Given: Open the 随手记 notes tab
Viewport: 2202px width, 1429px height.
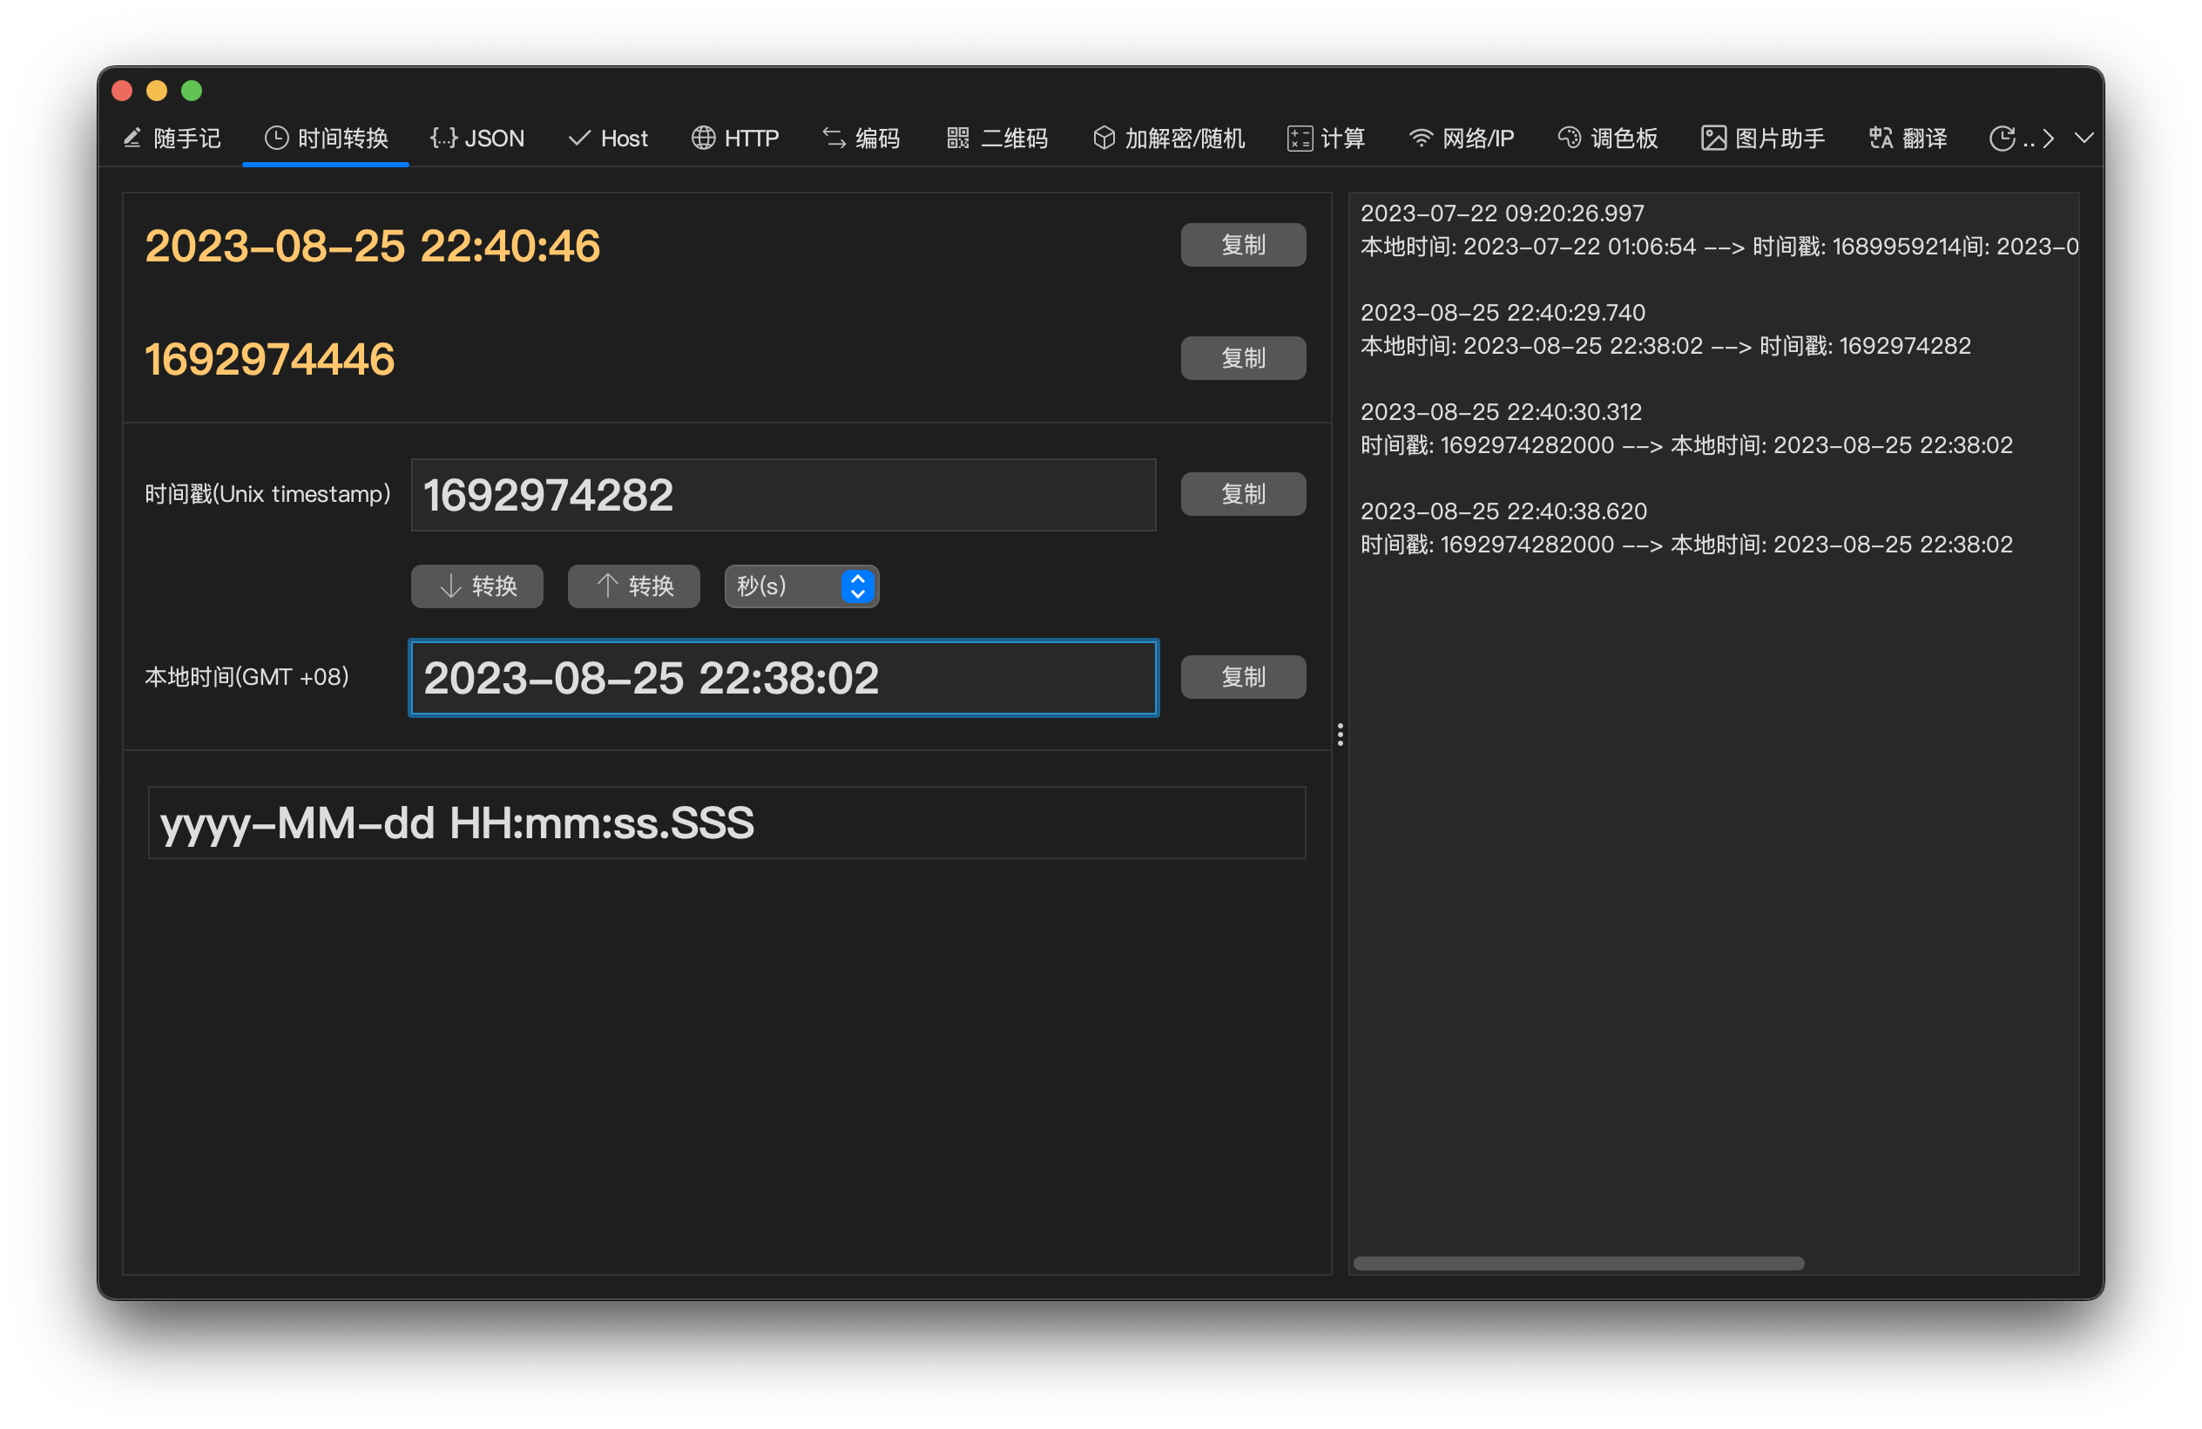Looking at the screenshot, I should click(172, 139).
